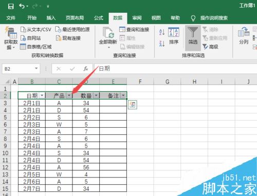Click the 属性 properties button
Image resolution: width=257 pixels, height=196 pixels.
click(127, 38)
